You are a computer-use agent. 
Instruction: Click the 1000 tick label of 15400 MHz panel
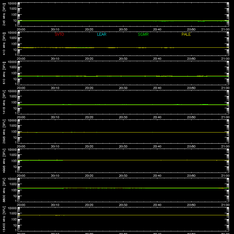[13, 214]
